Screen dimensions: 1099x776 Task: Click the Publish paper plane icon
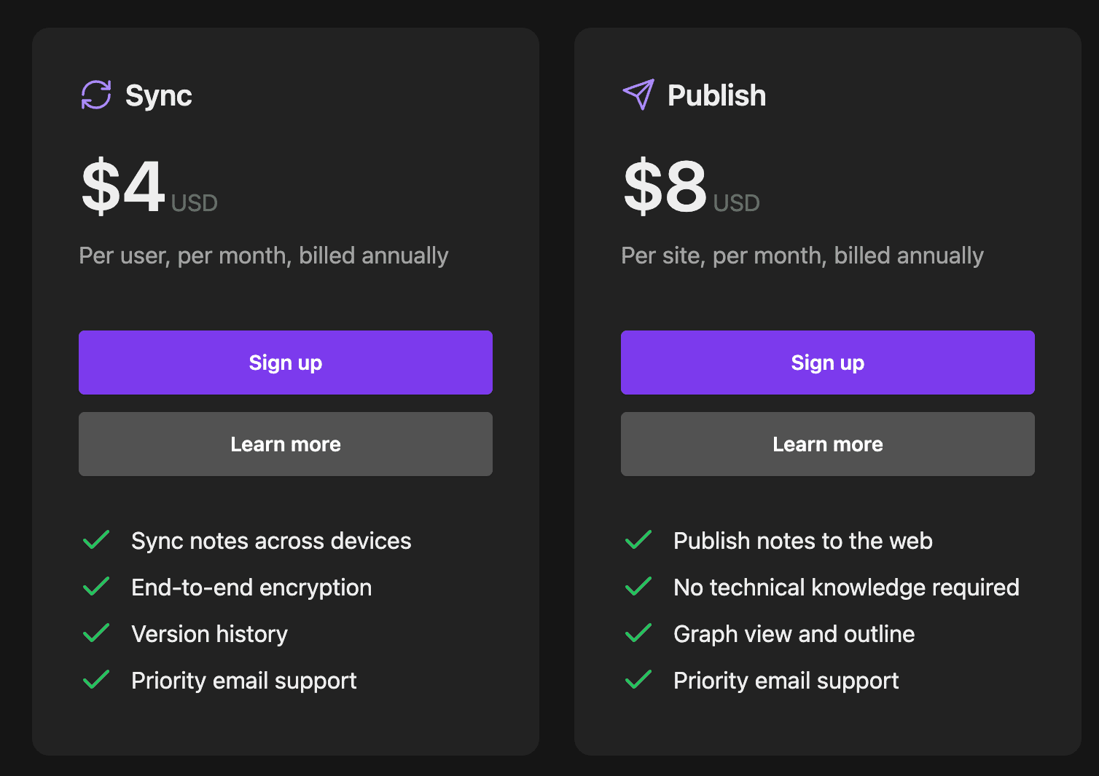tap(638, 95)
